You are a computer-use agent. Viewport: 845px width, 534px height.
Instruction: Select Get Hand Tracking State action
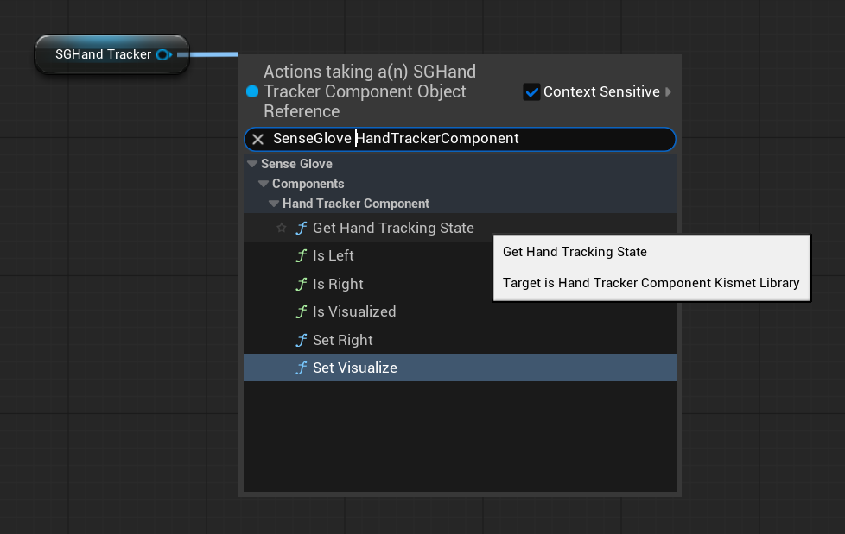(x=396, y=228)
